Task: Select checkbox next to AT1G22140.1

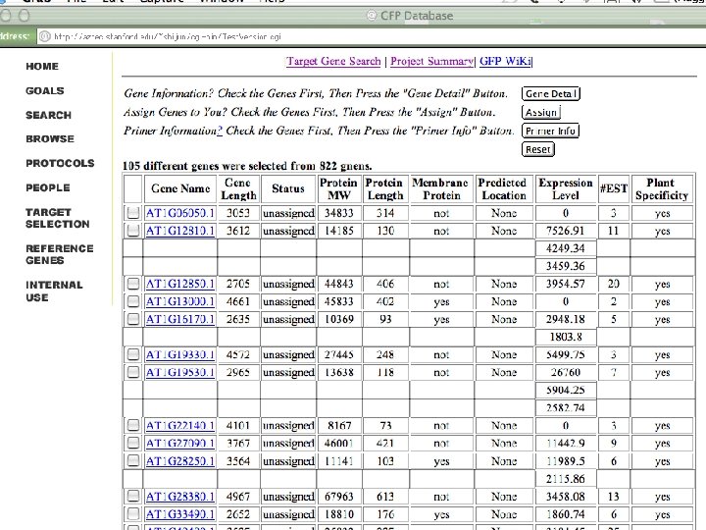Action: point(132,425)
